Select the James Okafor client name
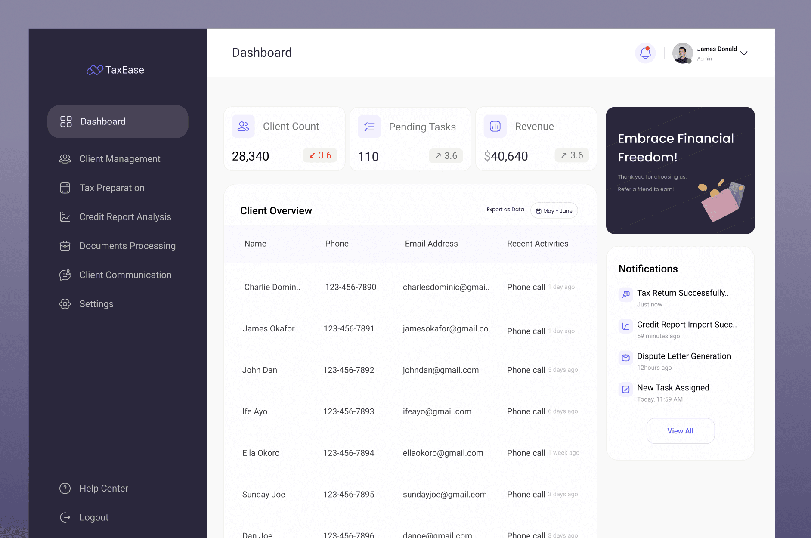The height and width of the screenshot is (538, 811). [x=269, y=328]
